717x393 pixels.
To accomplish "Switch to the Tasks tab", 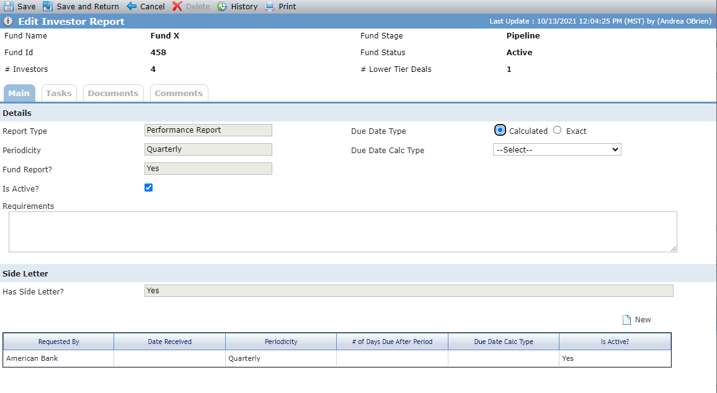I will (59, 93).
